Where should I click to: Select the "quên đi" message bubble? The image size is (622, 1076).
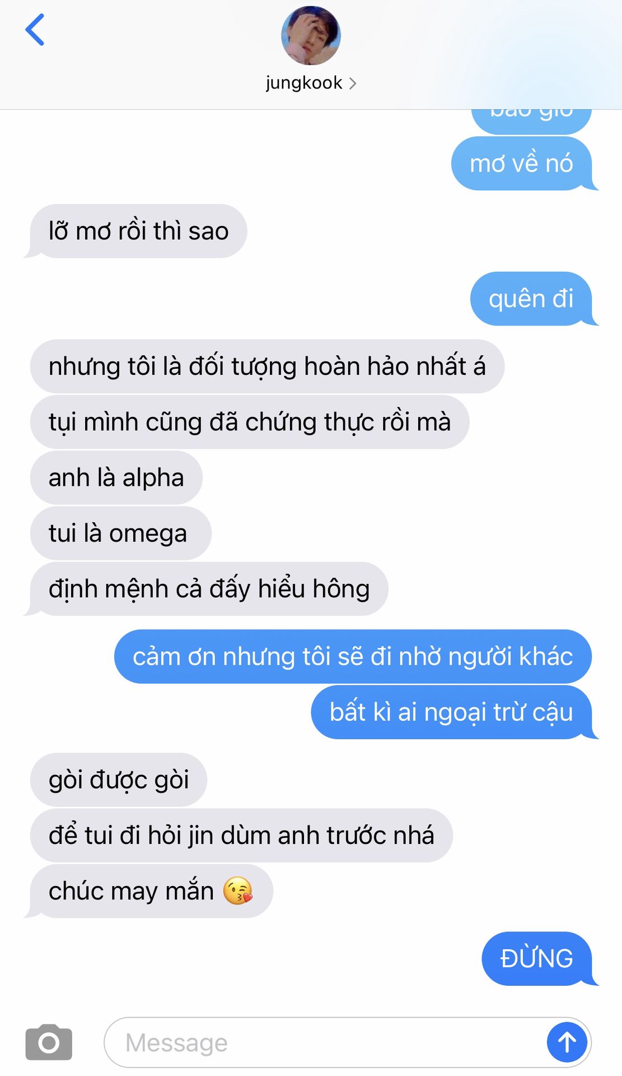(531, 299)
